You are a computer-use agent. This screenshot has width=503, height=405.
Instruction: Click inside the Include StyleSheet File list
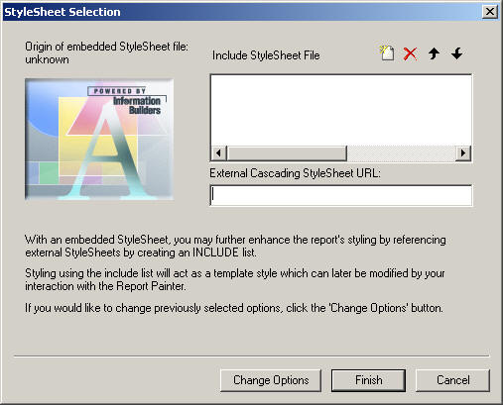tap(341, 110)
